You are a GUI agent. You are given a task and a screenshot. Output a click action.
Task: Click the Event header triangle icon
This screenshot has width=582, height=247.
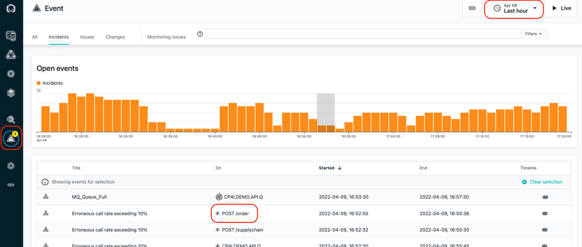[36, 8]
